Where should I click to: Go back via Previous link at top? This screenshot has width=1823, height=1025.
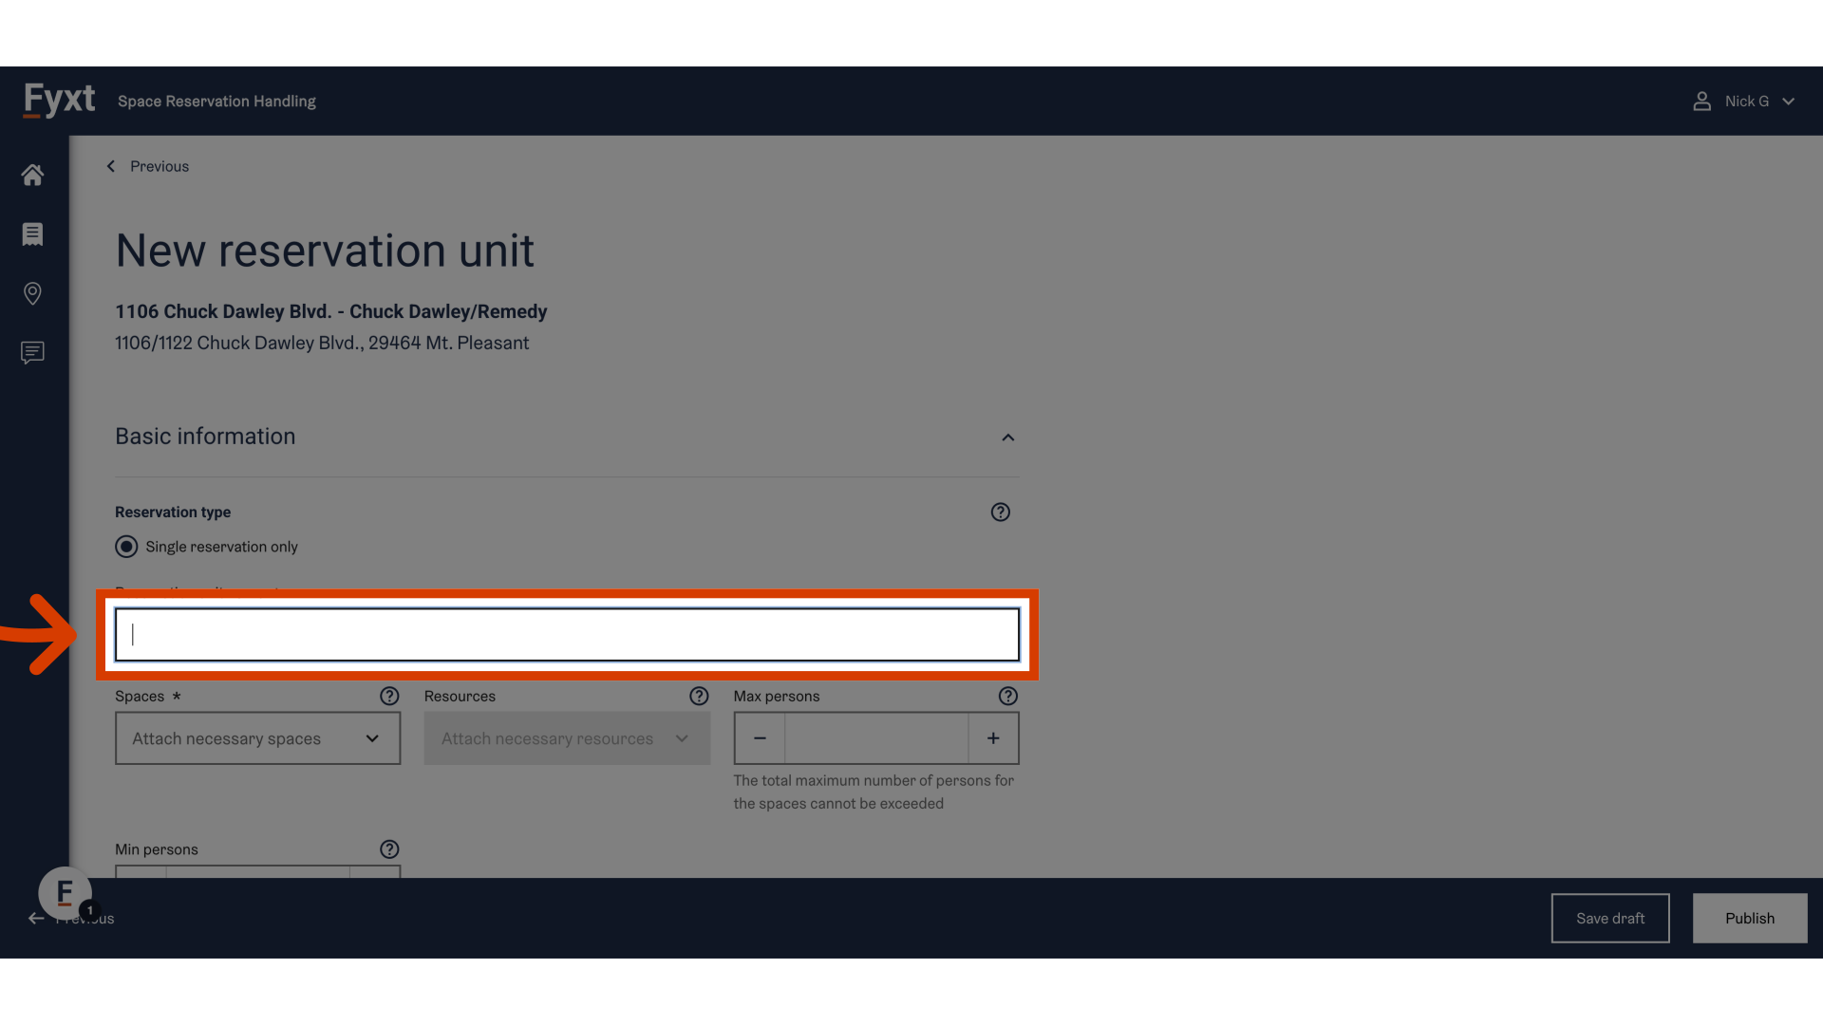(x=148, y=166)
